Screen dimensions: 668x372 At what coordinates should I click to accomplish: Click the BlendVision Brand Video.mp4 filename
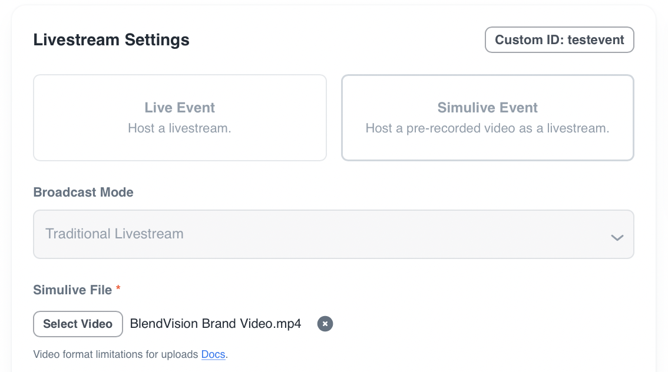[216, 324]
